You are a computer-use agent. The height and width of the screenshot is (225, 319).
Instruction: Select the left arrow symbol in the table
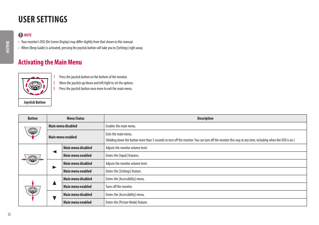tap(54, 151)
